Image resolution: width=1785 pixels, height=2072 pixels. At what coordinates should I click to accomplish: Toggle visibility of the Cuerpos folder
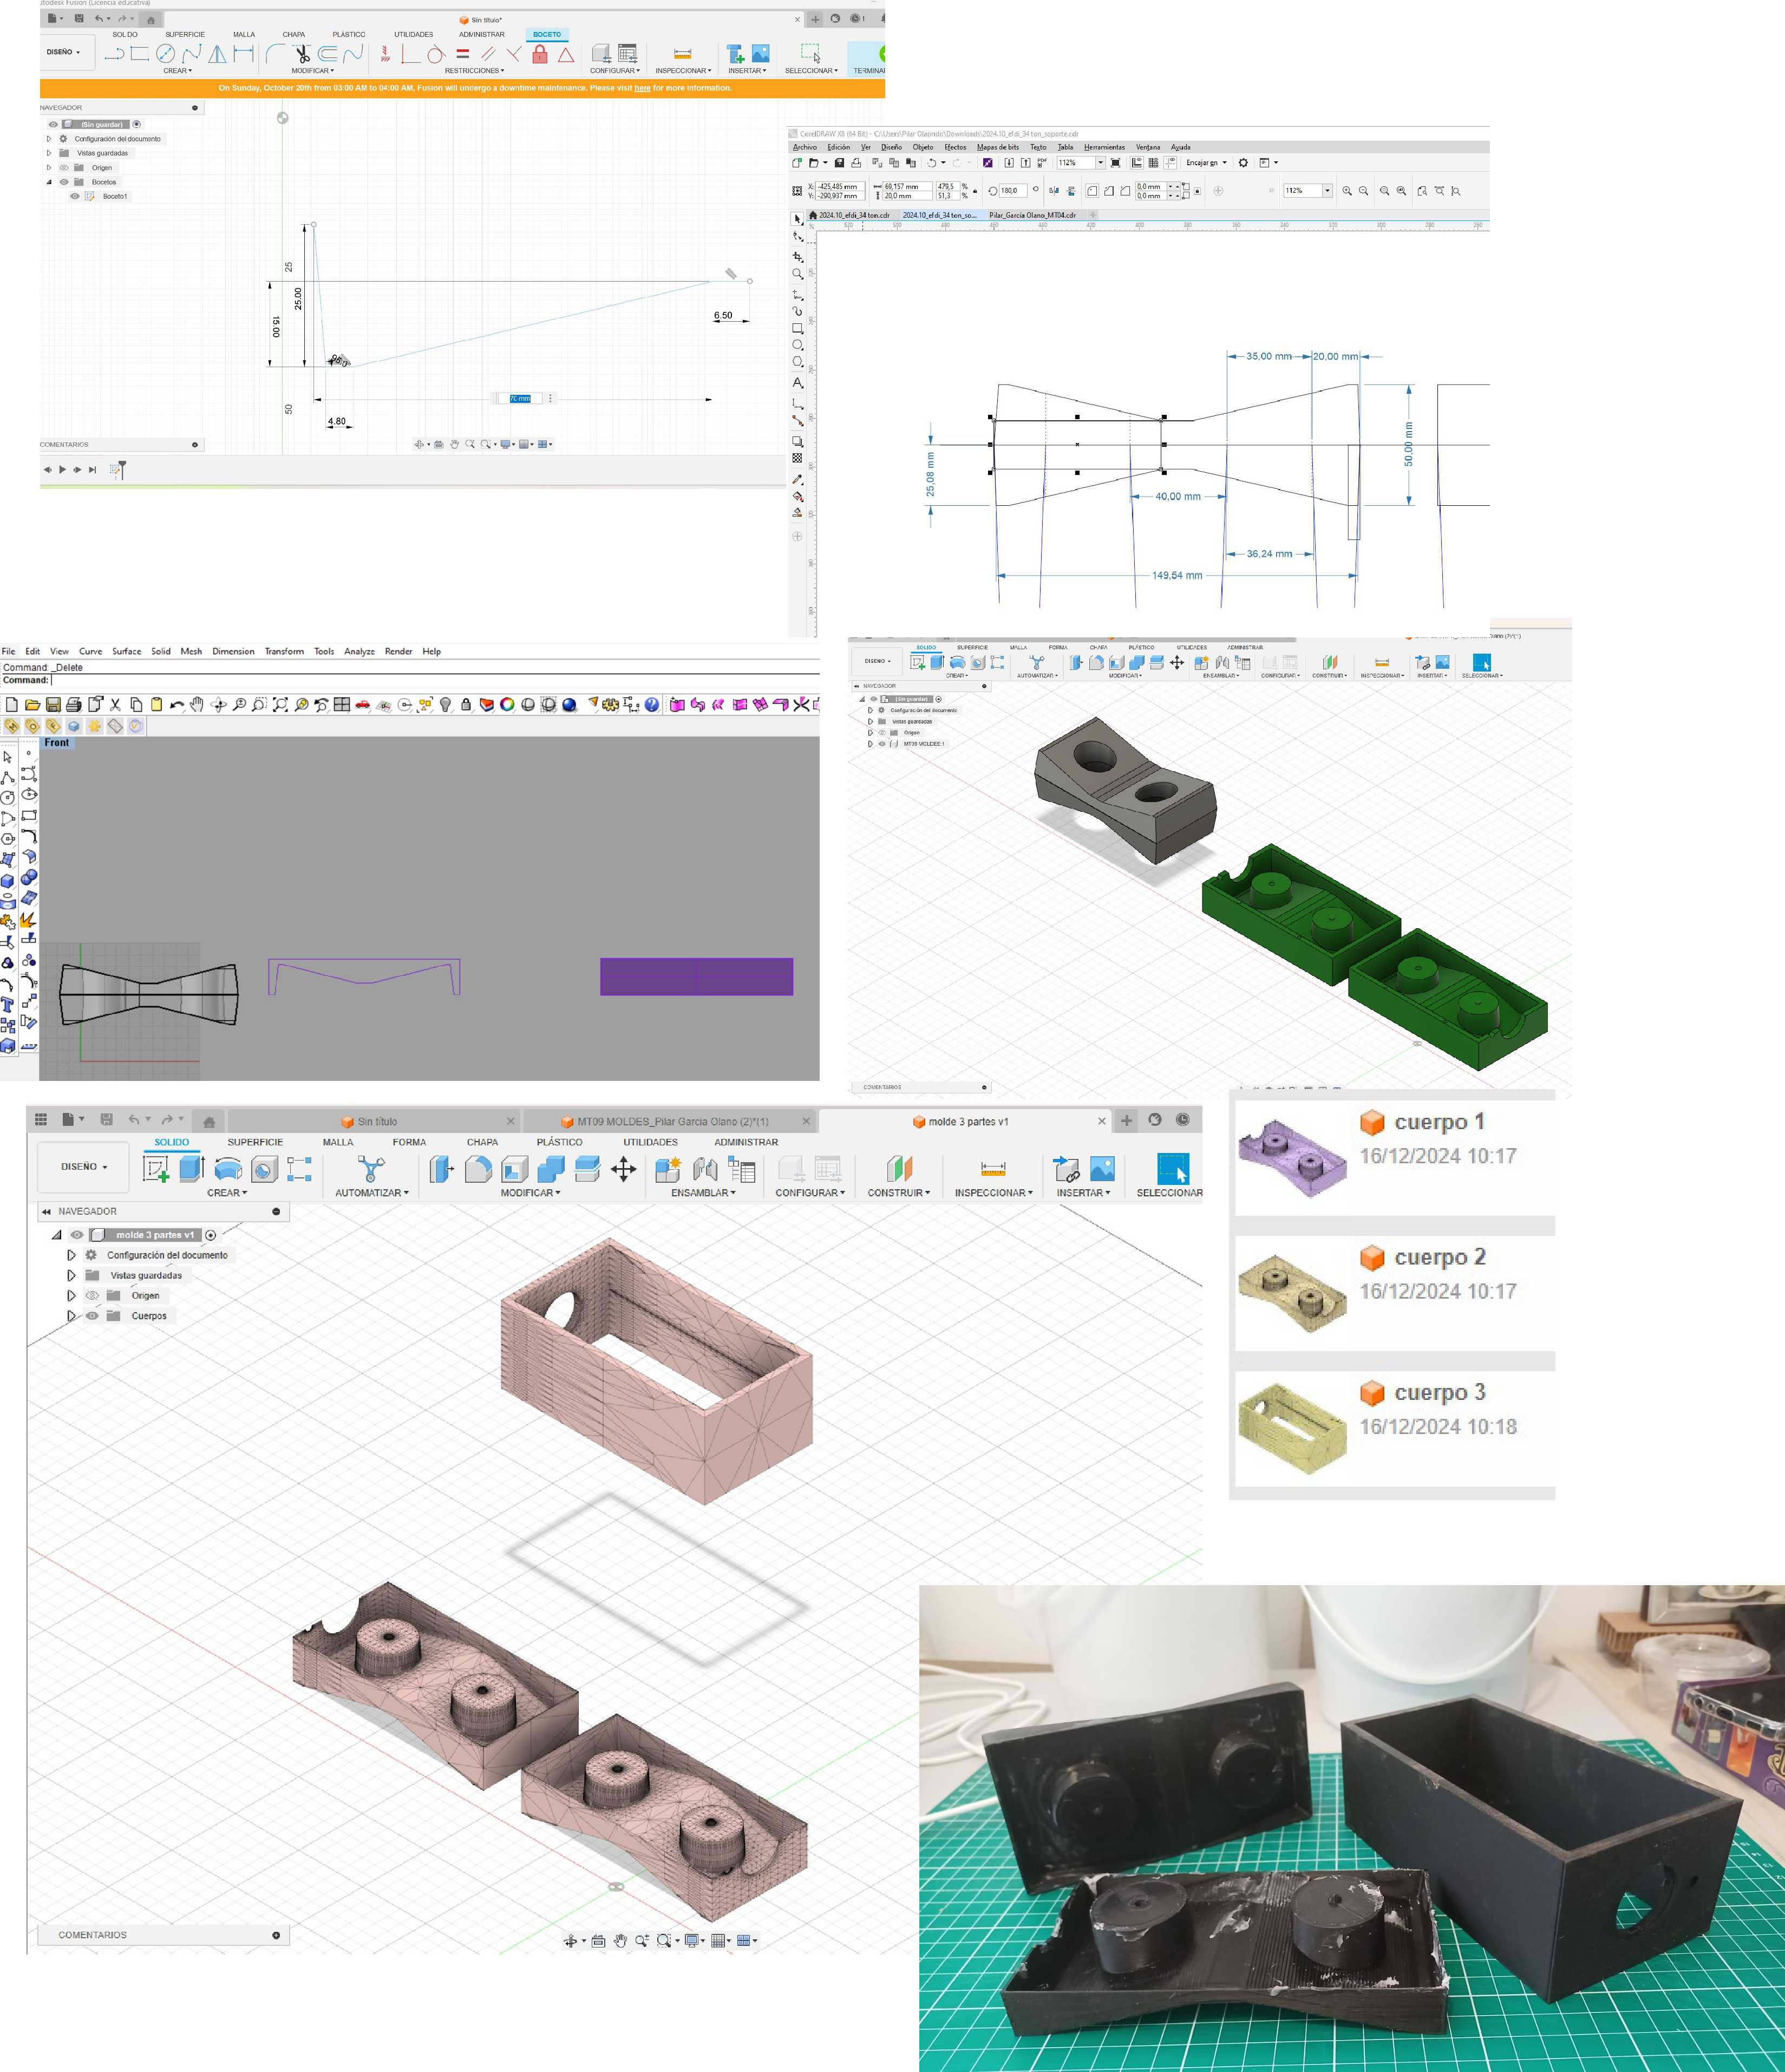click(x=92, y=1316)
